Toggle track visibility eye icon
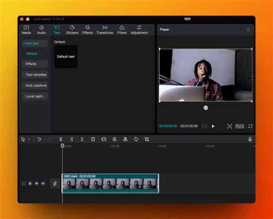The image size is (273, 219). click(37, 183)
